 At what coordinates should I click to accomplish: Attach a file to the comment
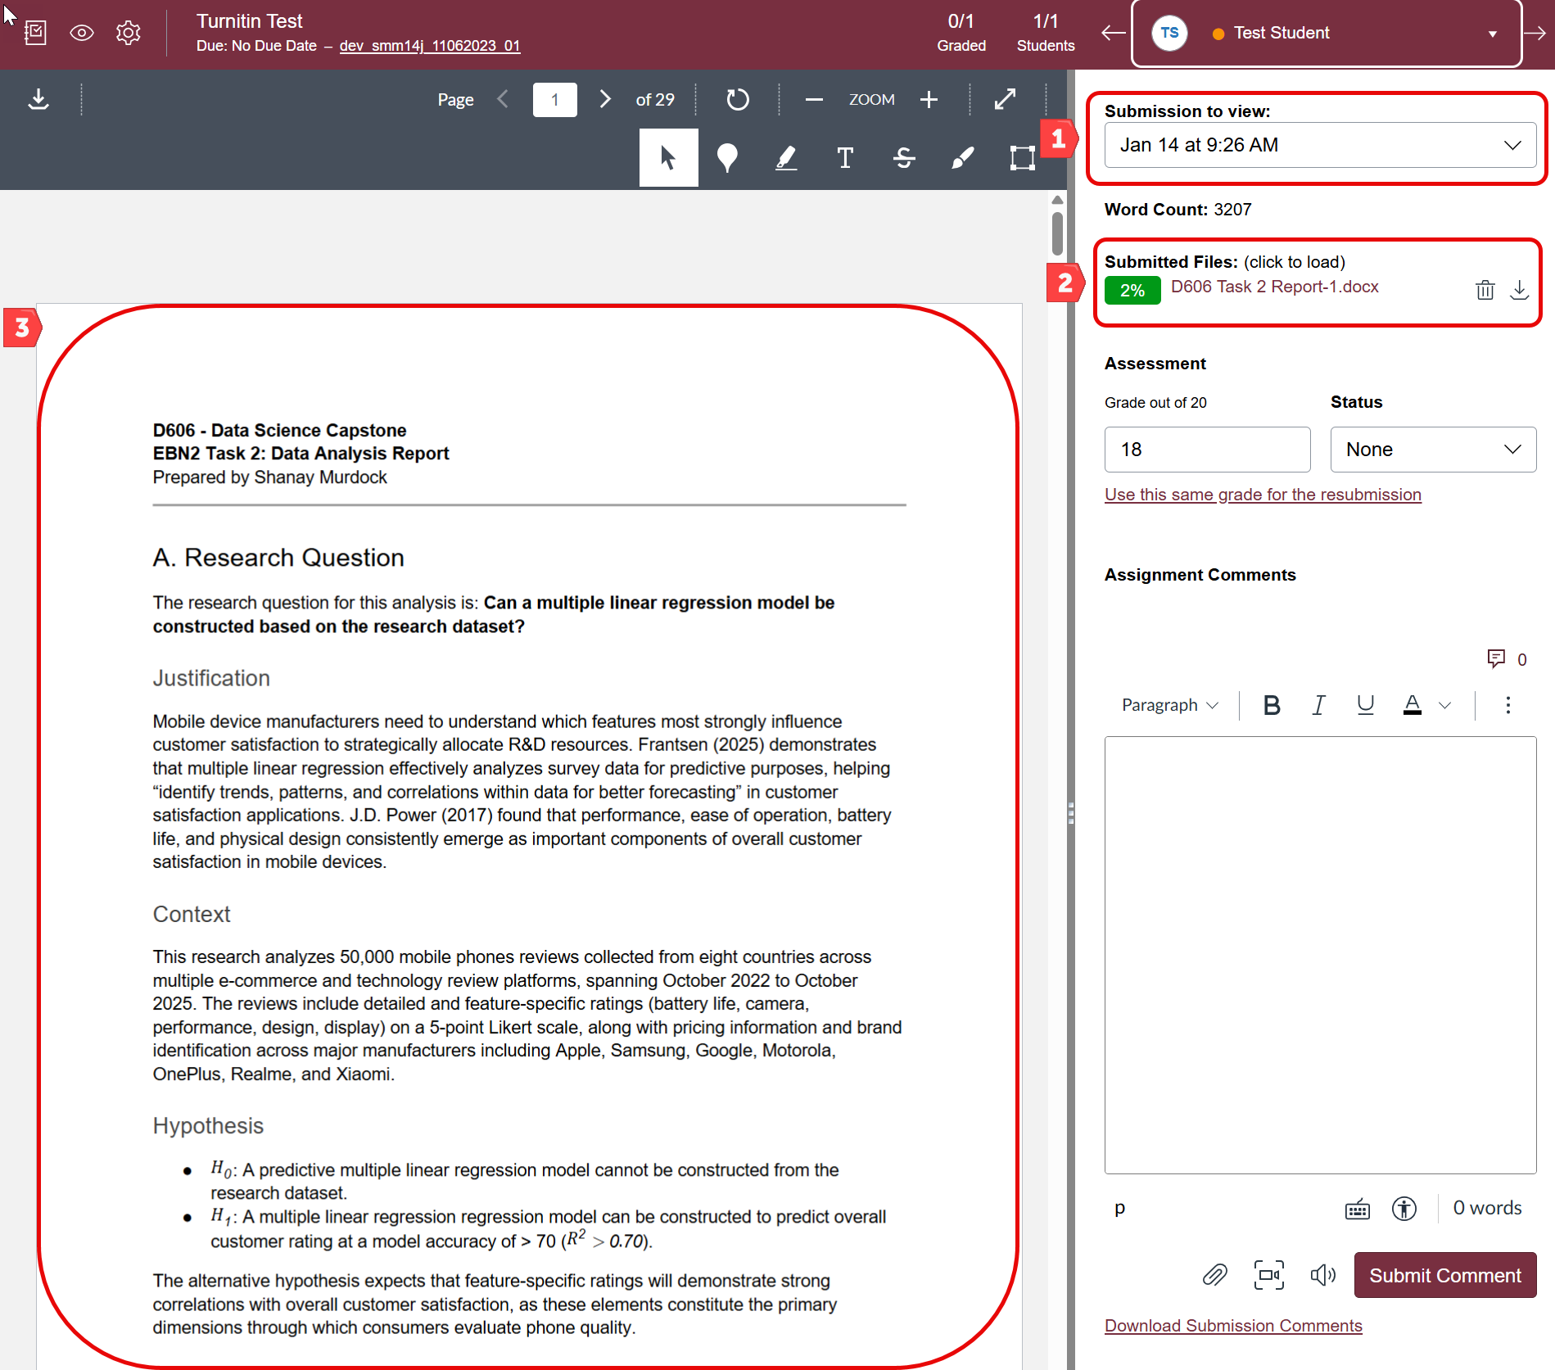(x=1215, y=1275)
